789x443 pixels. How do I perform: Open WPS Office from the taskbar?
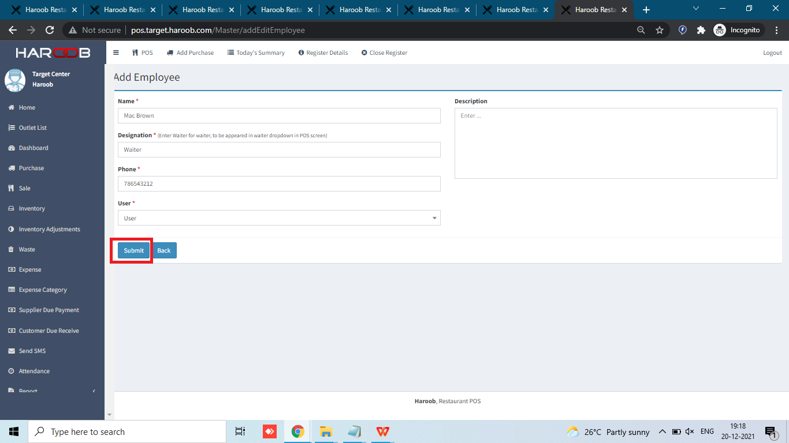382,431
